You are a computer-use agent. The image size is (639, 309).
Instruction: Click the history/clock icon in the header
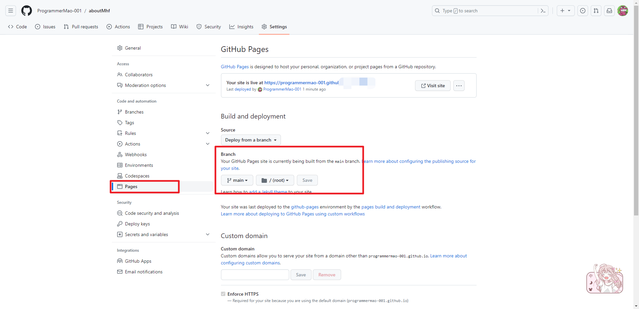click(x=582, y=11)
